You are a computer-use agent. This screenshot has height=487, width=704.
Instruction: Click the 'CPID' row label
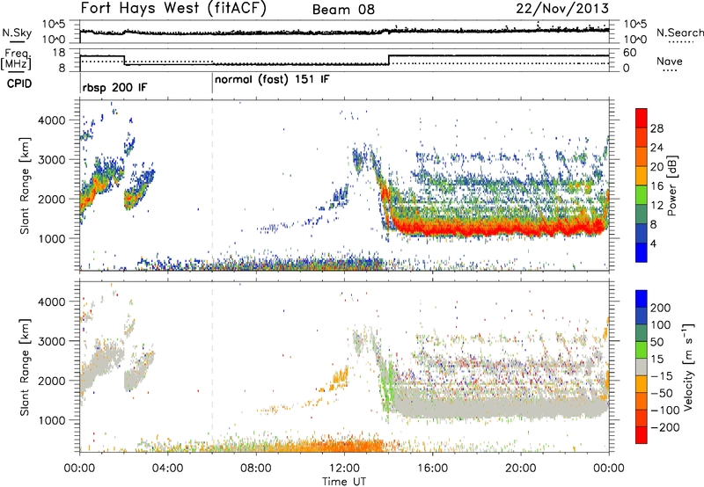coord(19,84)
